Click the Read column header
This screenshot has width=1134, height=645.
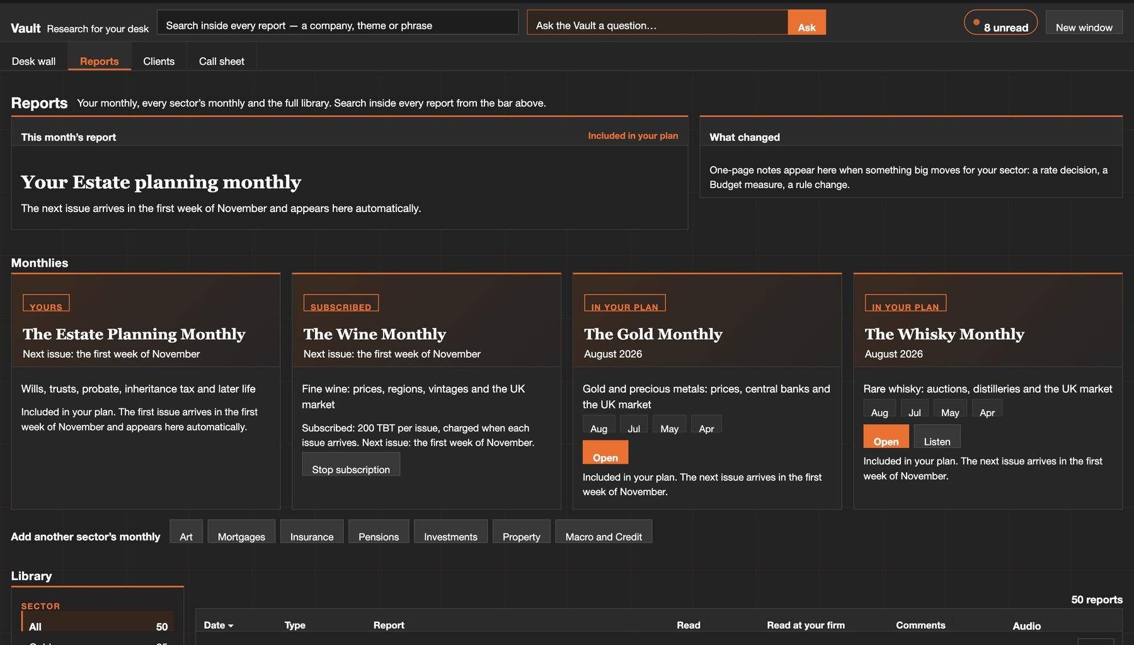point(689,625)
